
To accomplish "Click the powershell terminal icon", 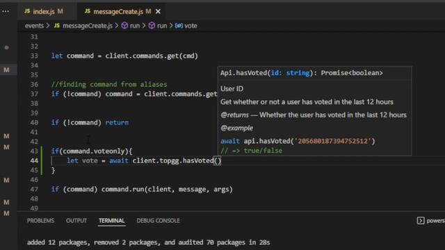I will 421,221.
